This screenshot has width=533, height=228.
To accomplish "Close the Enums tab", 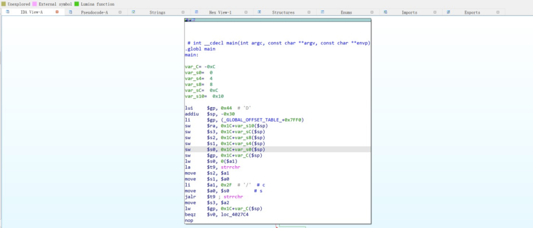I will click(x=372, y=12).
